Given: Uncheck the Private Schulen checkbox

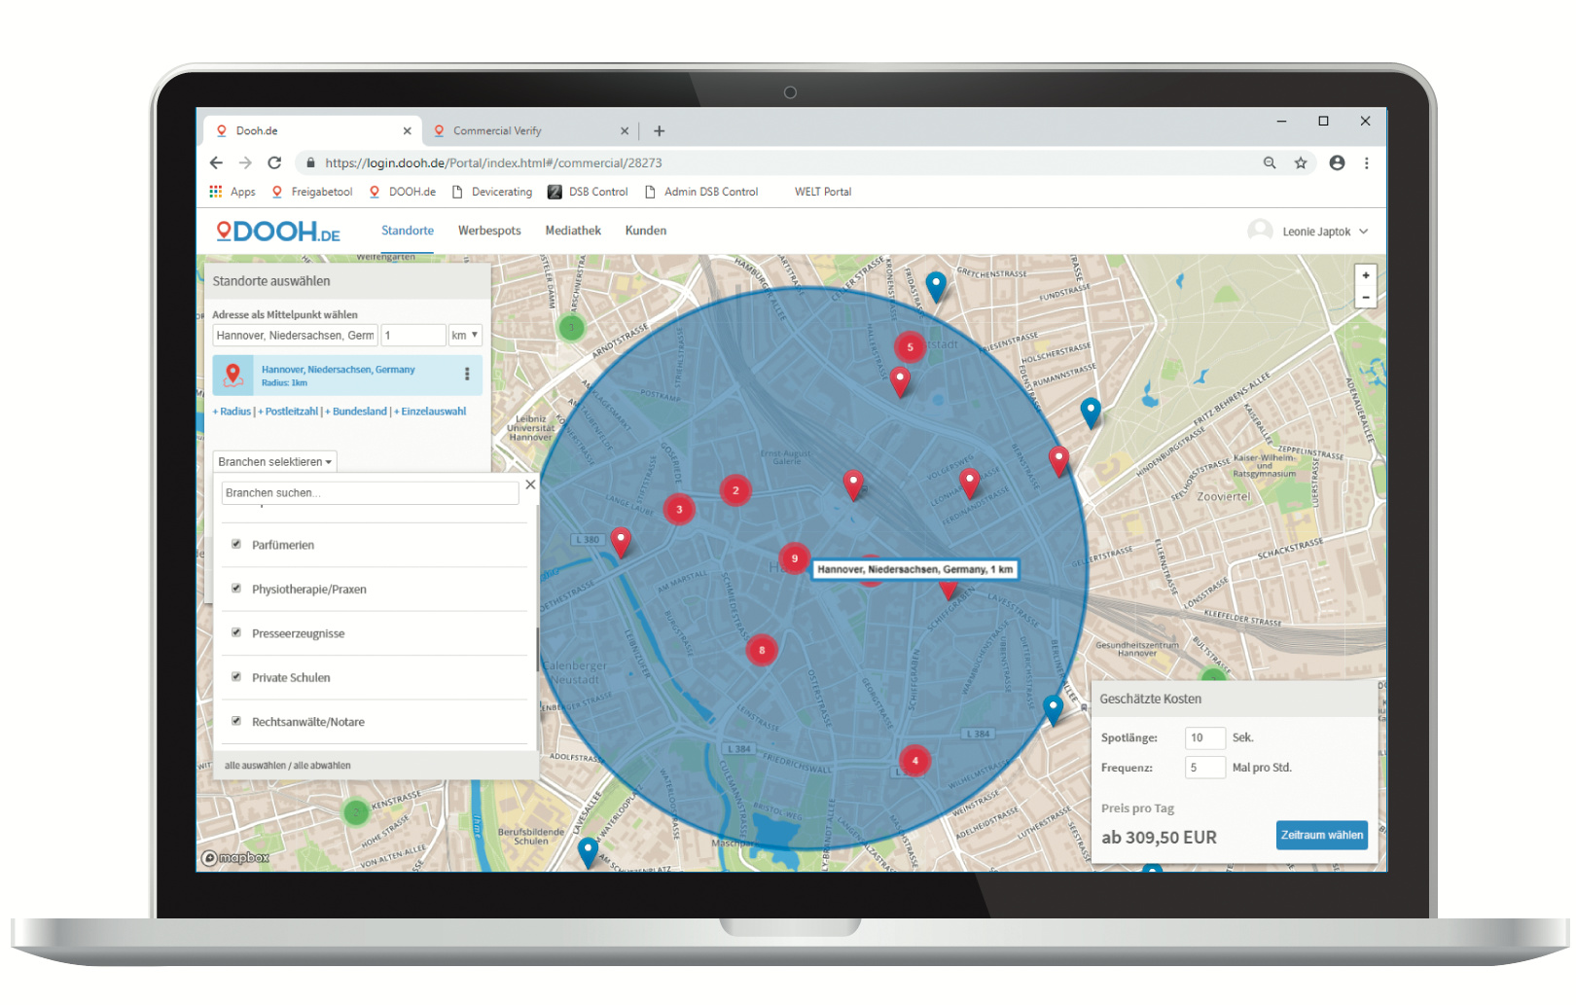Looking at the screenshot, I should (x=236, y=677).
